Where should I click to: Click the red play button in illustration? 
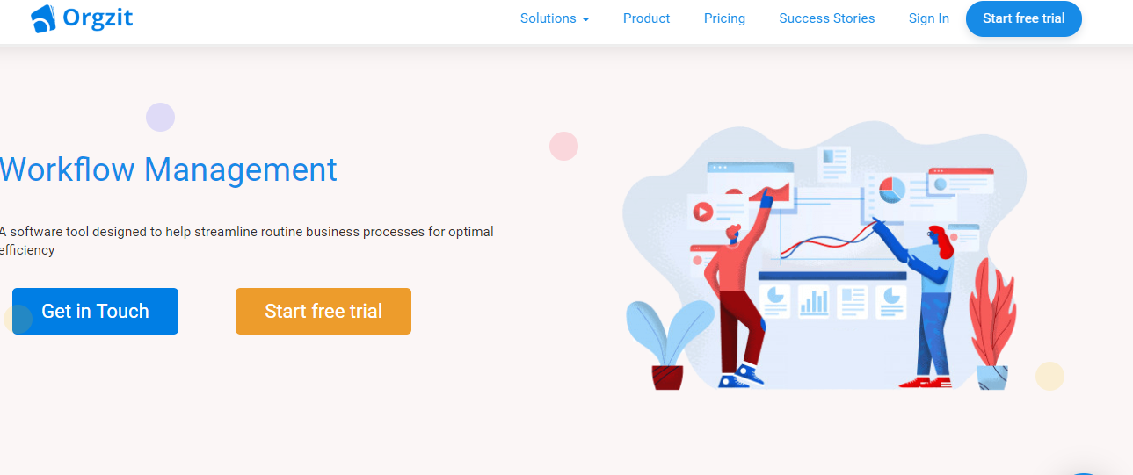point(701,212)
